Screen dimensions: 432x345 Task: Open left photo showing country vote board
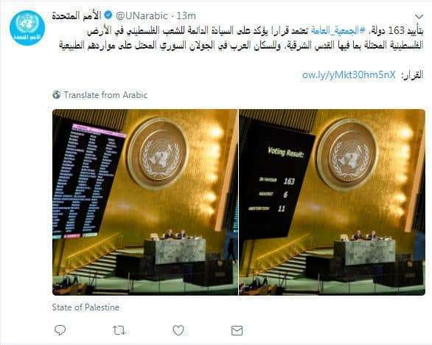tap(145, 202)
